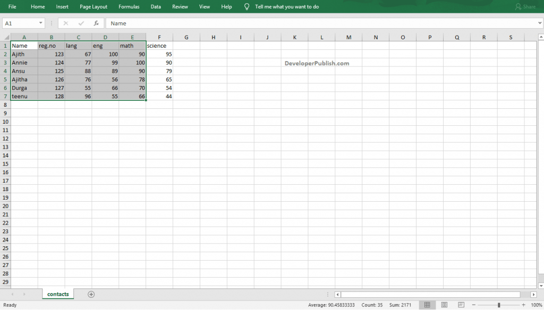This screenshot has height=310, width=544.
Task: Select the math header cell
Action: pyautogui.click(x=132, y=46)
